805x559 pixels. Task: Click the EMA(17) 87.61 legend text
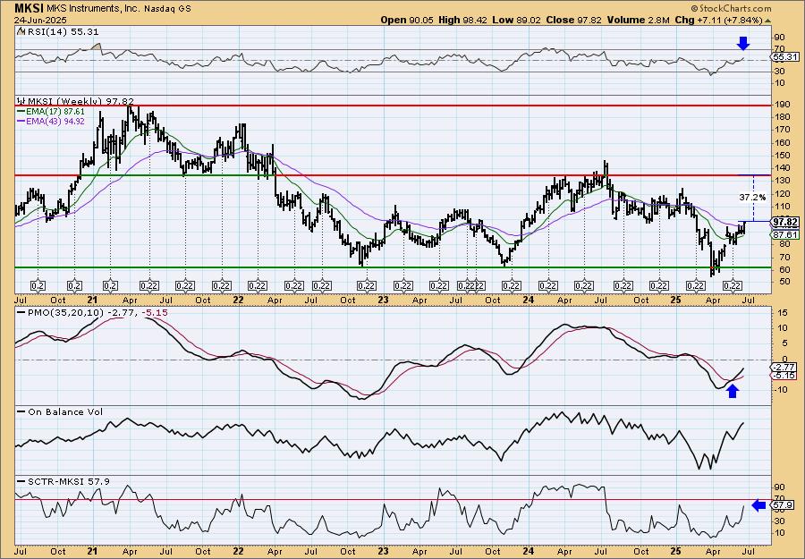pyautogui.click(x=56, y=112)
